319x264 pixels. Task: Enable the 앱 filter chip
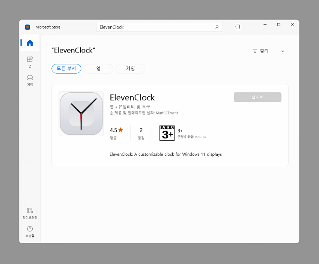pos(98,69)
